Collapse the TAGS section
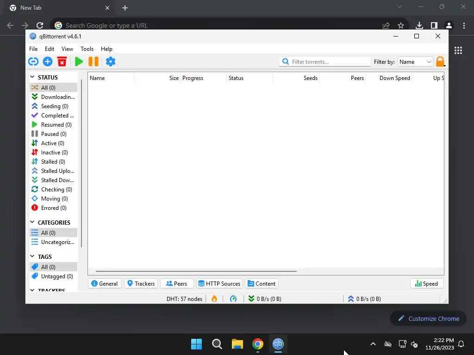The height and width of the screenshot is (355, 474). tap(32, 256)
